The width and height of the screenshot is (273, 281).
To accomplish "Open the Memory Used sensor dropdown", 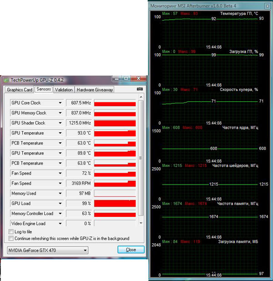I will (x=60, y=193).
